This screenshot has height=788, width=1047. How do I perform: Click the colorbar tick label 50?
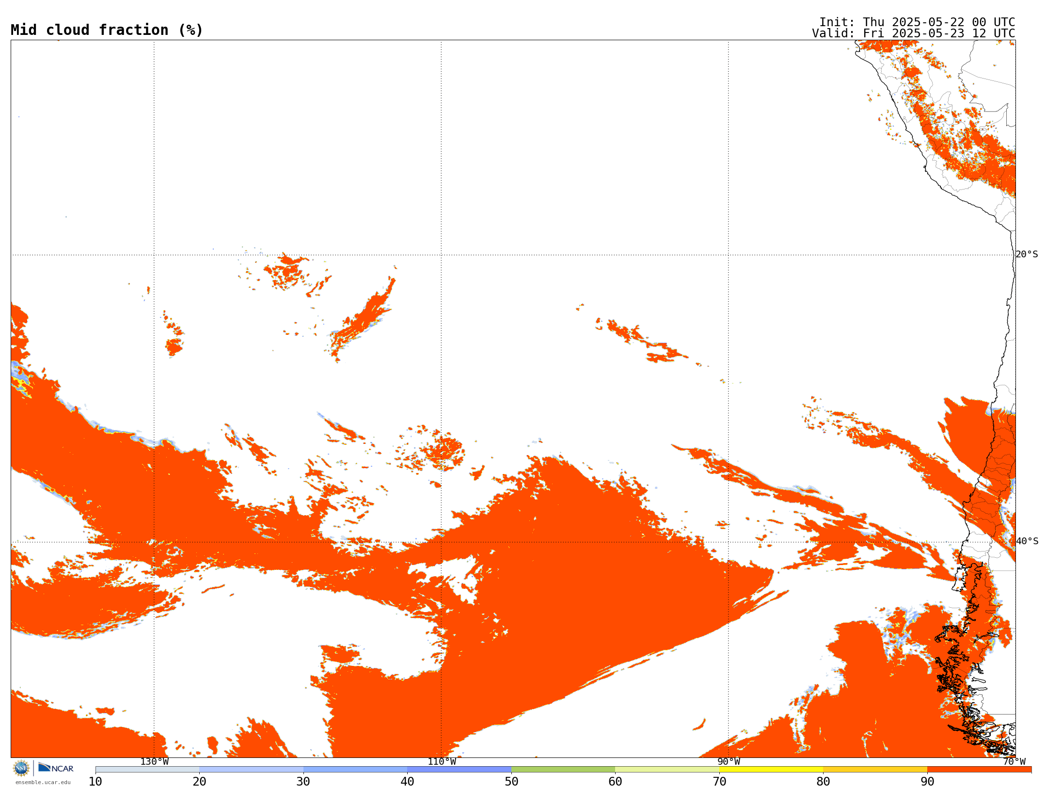tap(511, 782)
